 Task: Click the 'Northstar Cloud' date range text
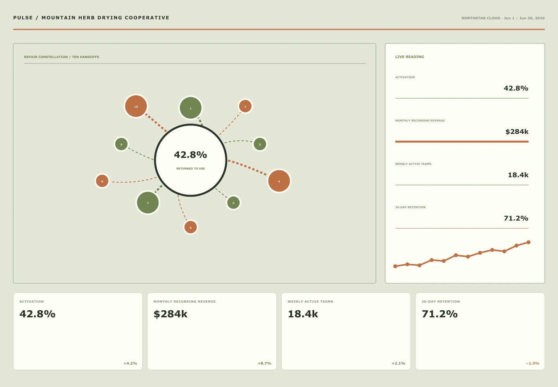(503, 18)
